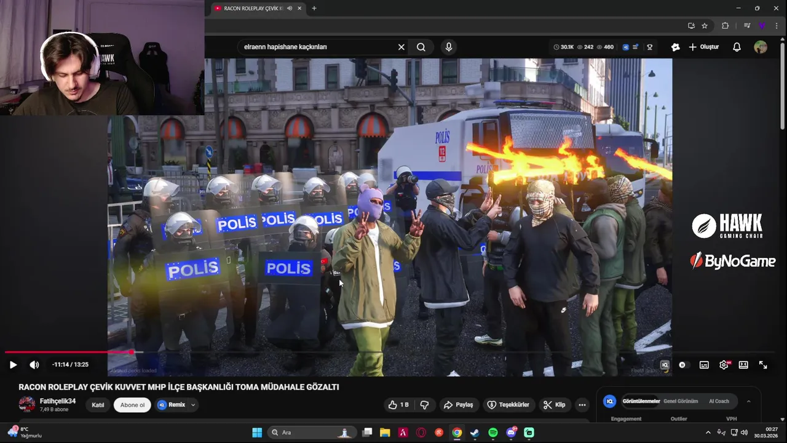Screen dimensions: 787x443
Task: Select the AI Coach tab
Action: point(719,401)
